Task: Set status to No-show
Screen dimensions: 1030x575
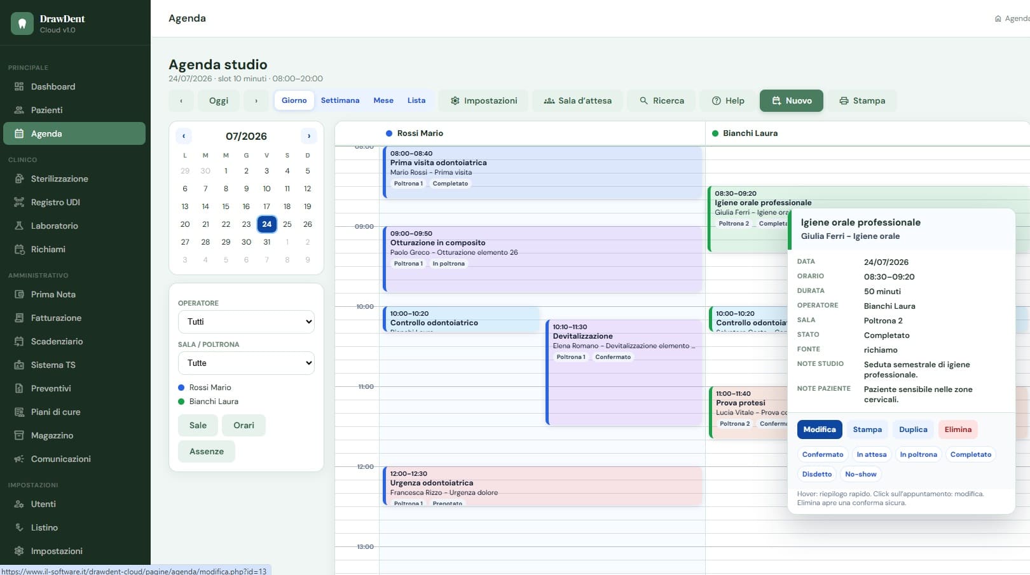Action: point(861,474)
